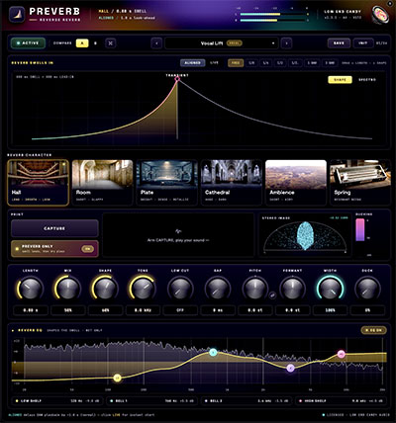Click the preset tag badge beside Vocal Lift

tap(235, 43)
